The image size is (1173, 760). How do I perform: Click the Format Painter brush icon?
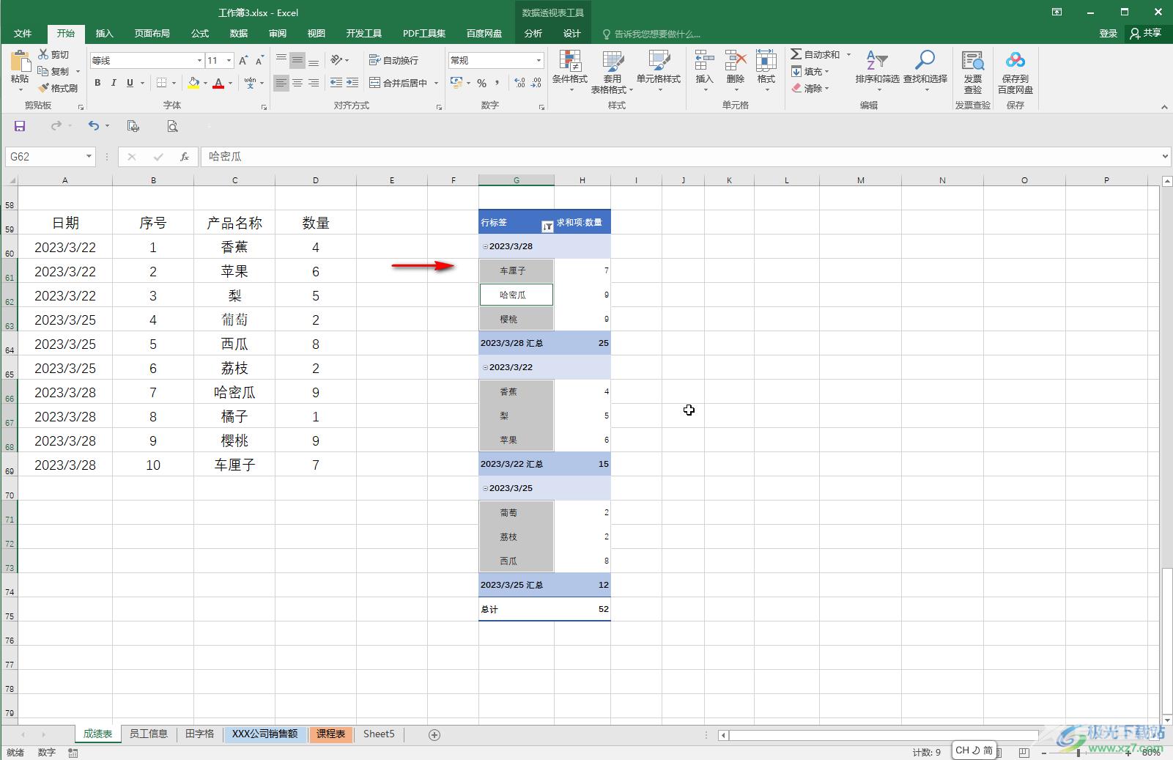coord(43,88)
